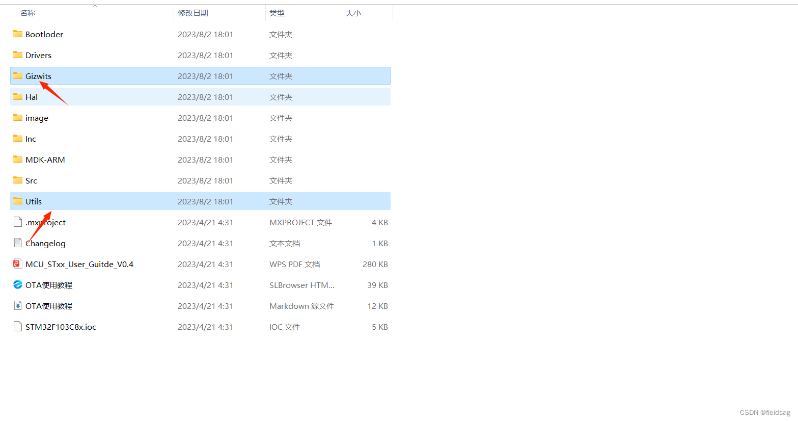This screenshot has height=421, width=798.
Task: Select the Inc folder name
Action: (31, 139)
